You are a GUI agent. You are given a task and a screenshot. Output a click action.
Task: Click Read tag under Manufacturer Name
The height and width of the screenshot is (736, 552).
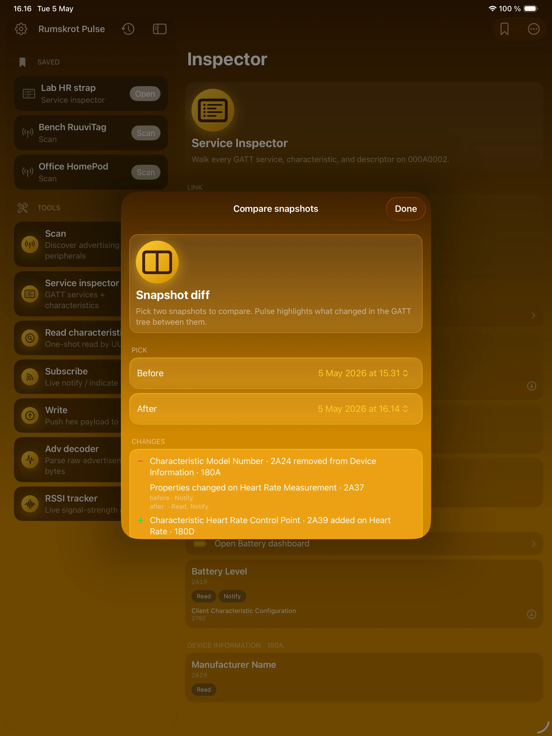pos(204,689)
